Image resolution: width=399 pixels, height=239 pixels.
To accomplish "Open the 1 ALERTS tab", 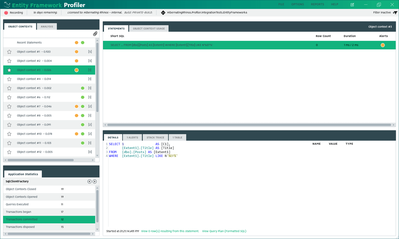I will [132, 137].
